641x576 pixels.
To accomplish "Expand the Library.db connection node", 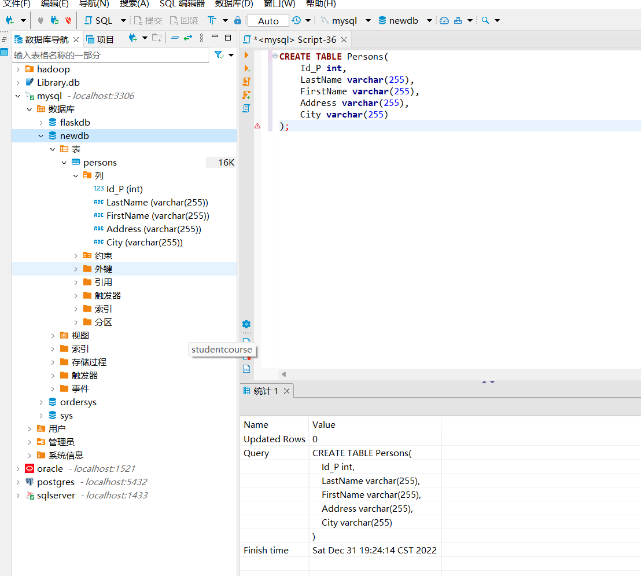I will [18, 83].
